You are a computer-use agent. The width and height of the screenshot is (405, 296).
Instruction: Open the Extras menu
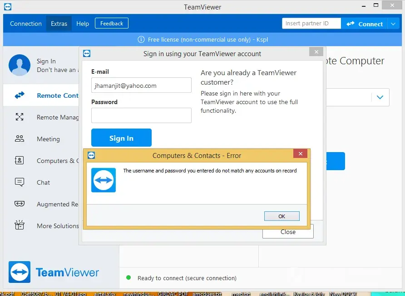pyautogui.click(x=59, y=24)
